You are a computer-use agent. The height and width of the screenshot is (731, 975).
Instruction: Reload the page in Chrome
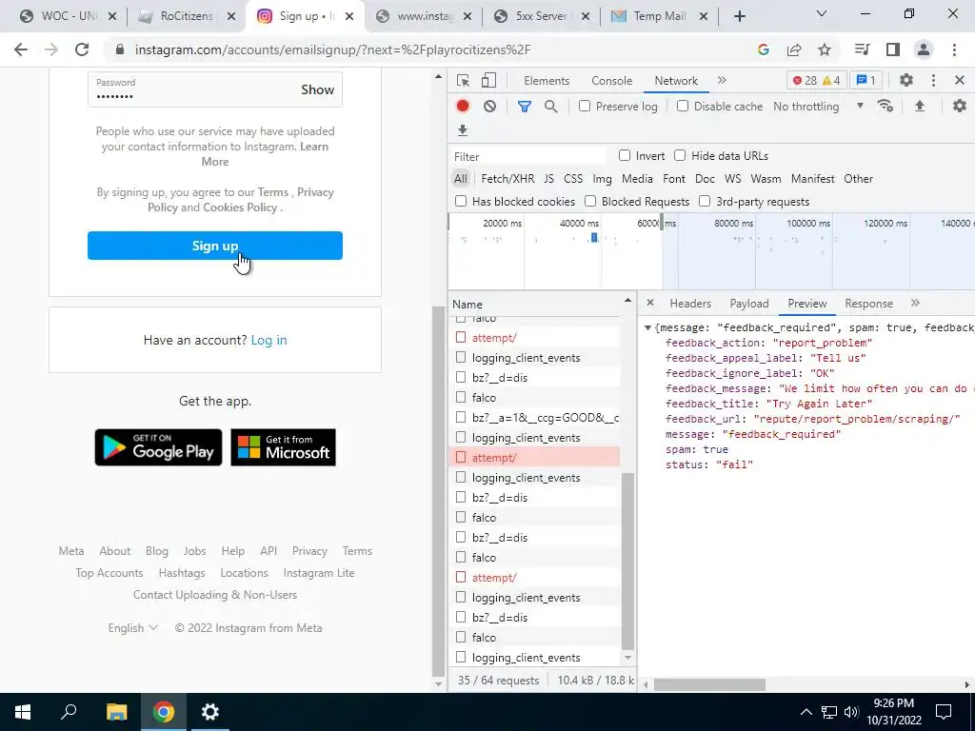[x=82, y=49]
